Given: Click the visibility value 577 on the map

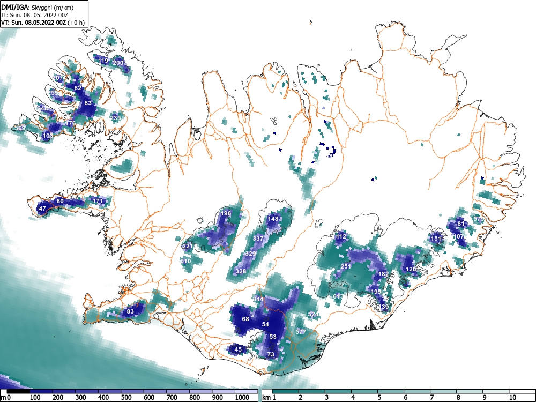Looking at the screenshot, I should click(301, 332).
